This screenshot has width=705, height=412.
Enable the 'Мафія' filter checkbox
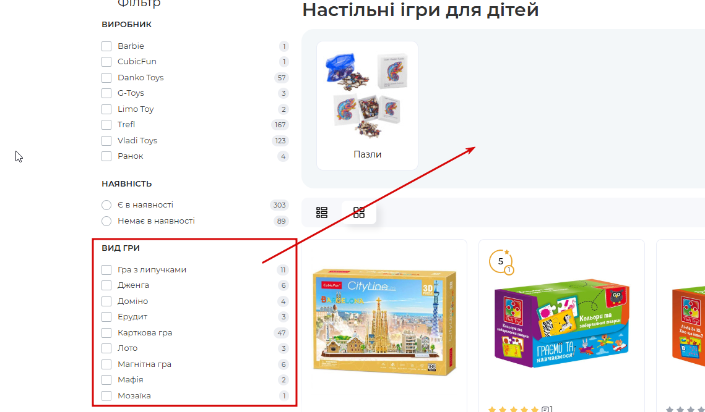pos(106,380)
